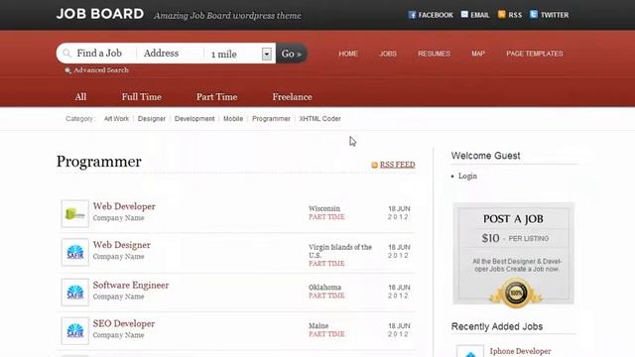The width and height of the screenshot is (635, 357).
Task: Select the Full Time tab
Action: 141,97
